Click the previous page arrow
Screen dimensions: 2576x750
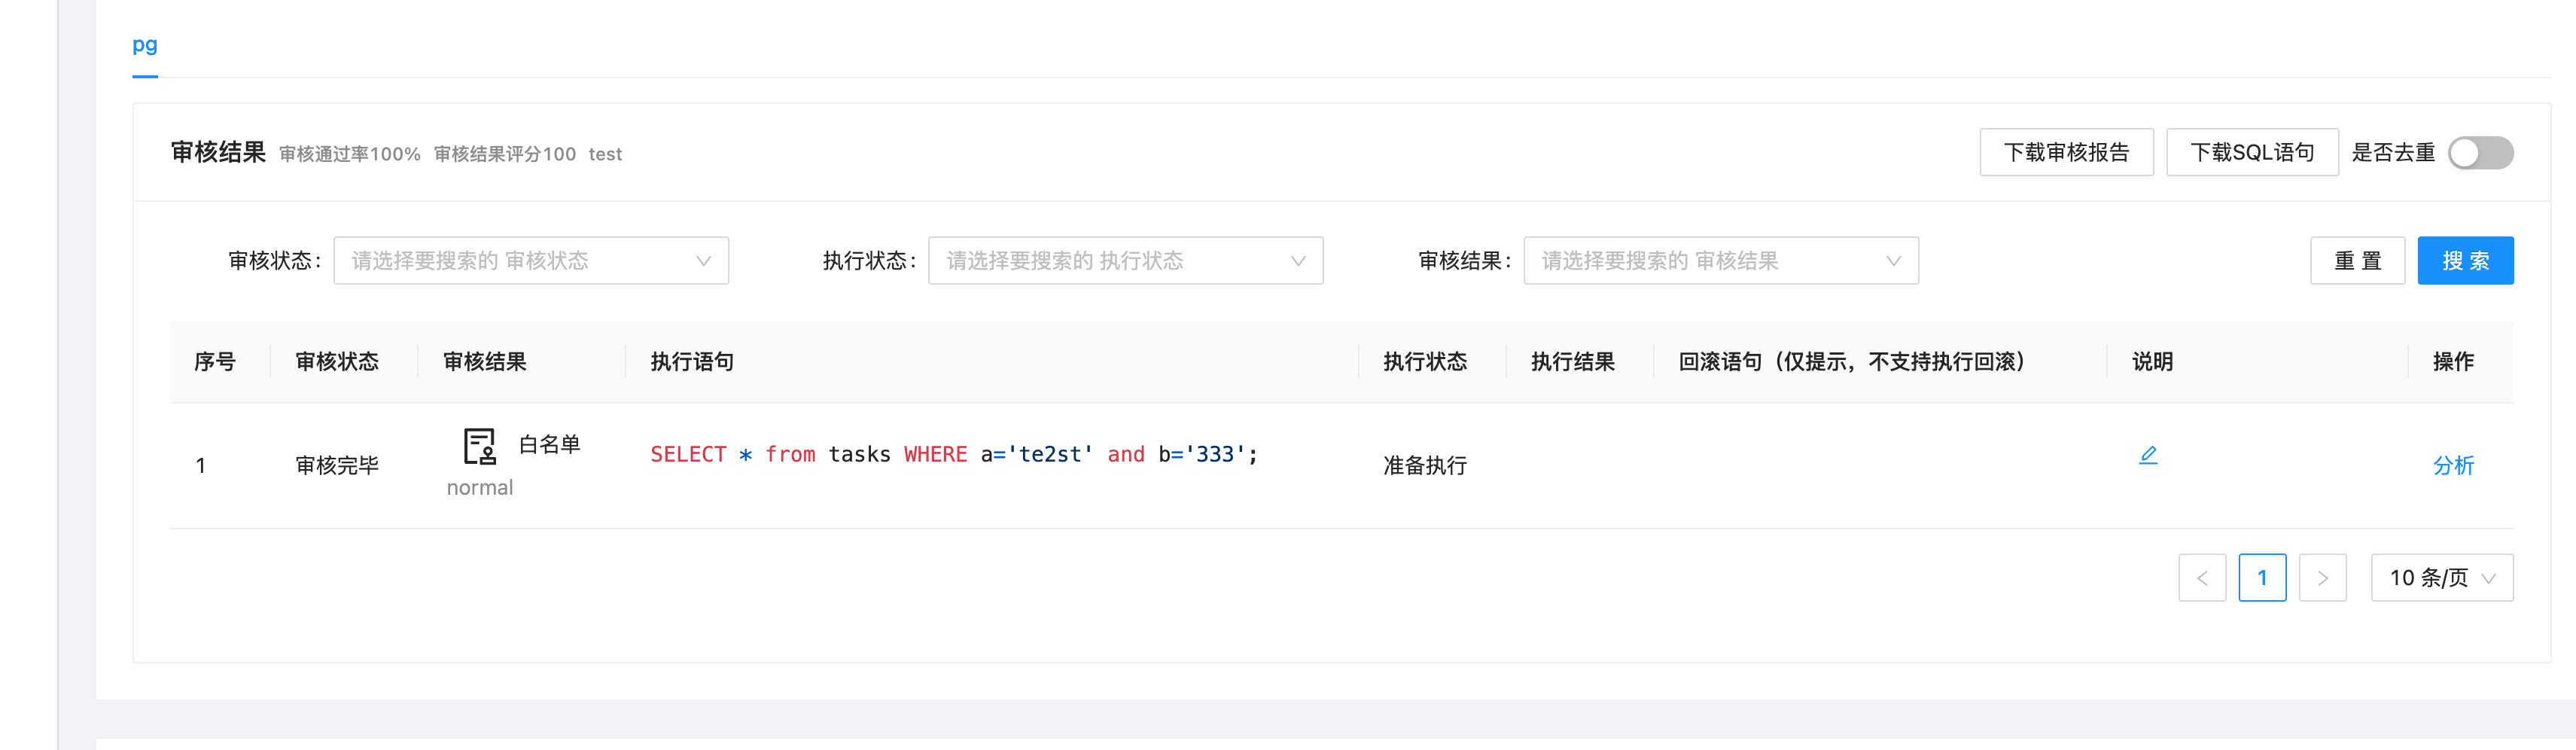click(x=2202, y=577)
